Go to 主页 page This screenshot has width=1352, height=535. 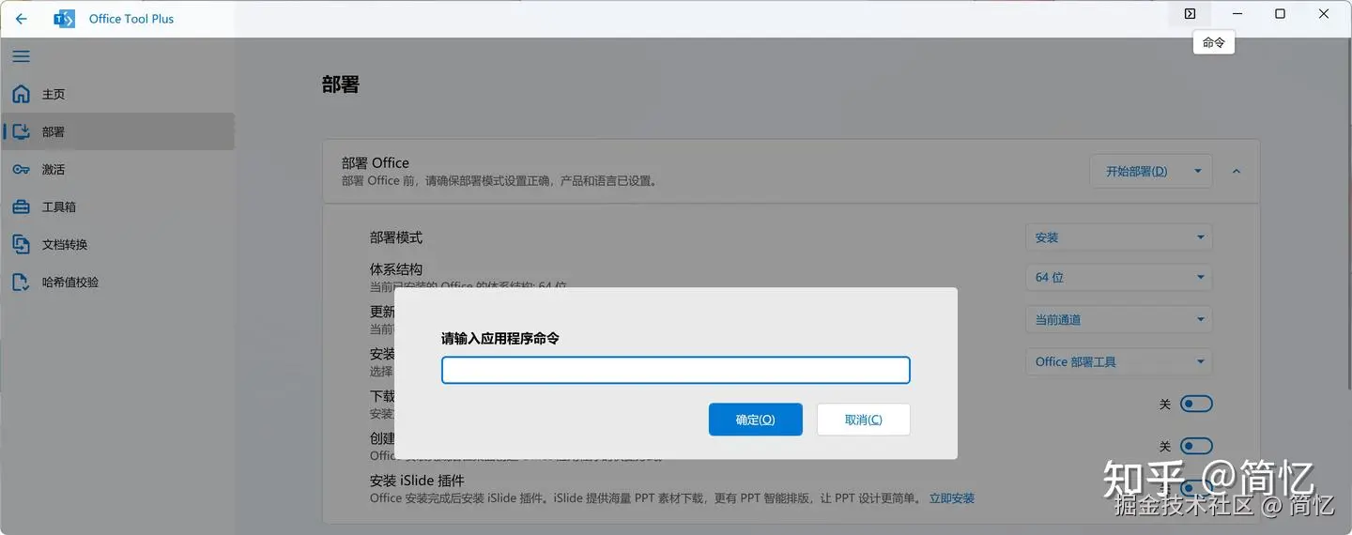[117, 94]
